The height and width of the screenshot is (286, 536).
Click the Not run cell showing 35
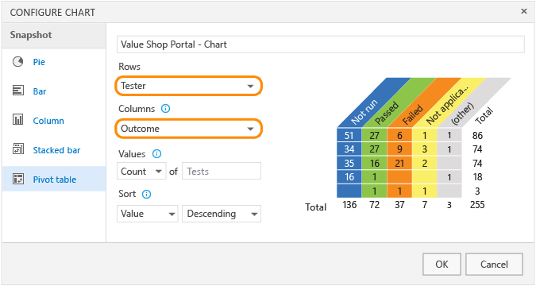[x=349, y=163]
